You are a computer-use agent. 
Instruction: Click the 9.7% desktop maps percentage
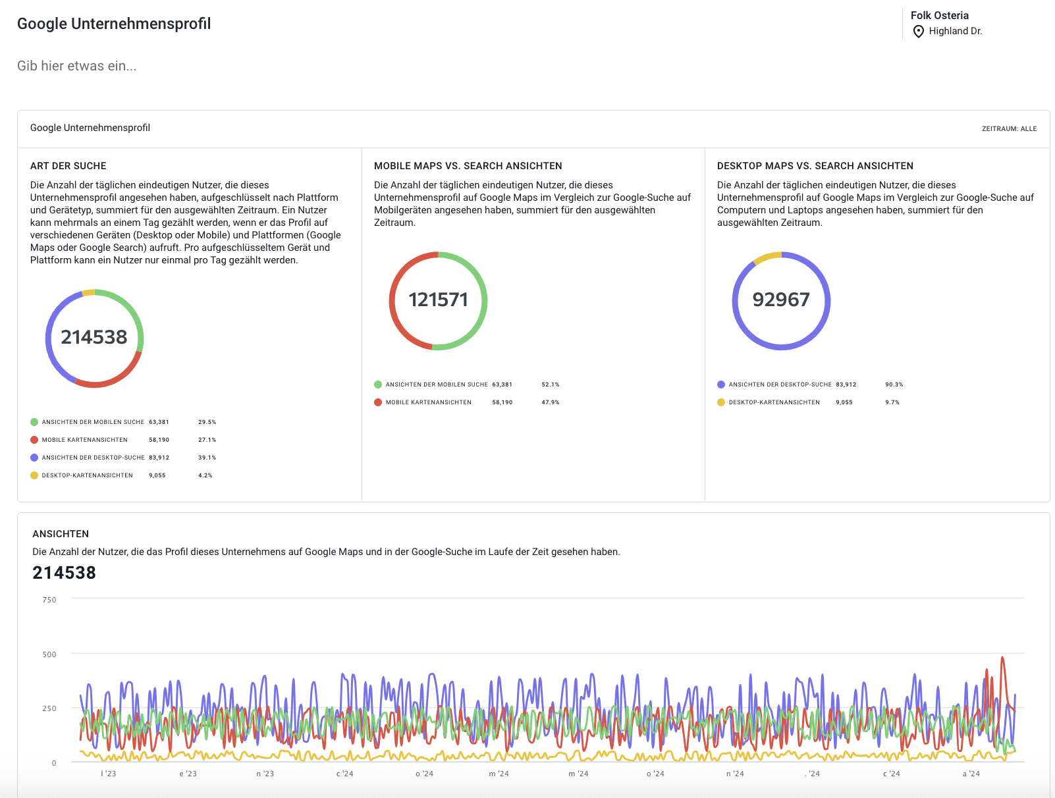pyautogui.click(x=892, y=402)
